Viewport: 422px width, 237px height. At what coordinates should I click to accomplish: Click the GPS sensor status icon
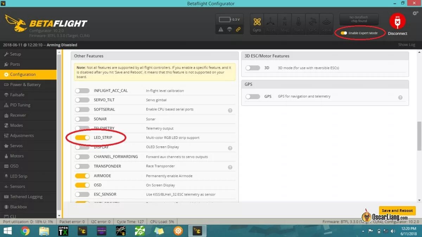tap(312, 24)
